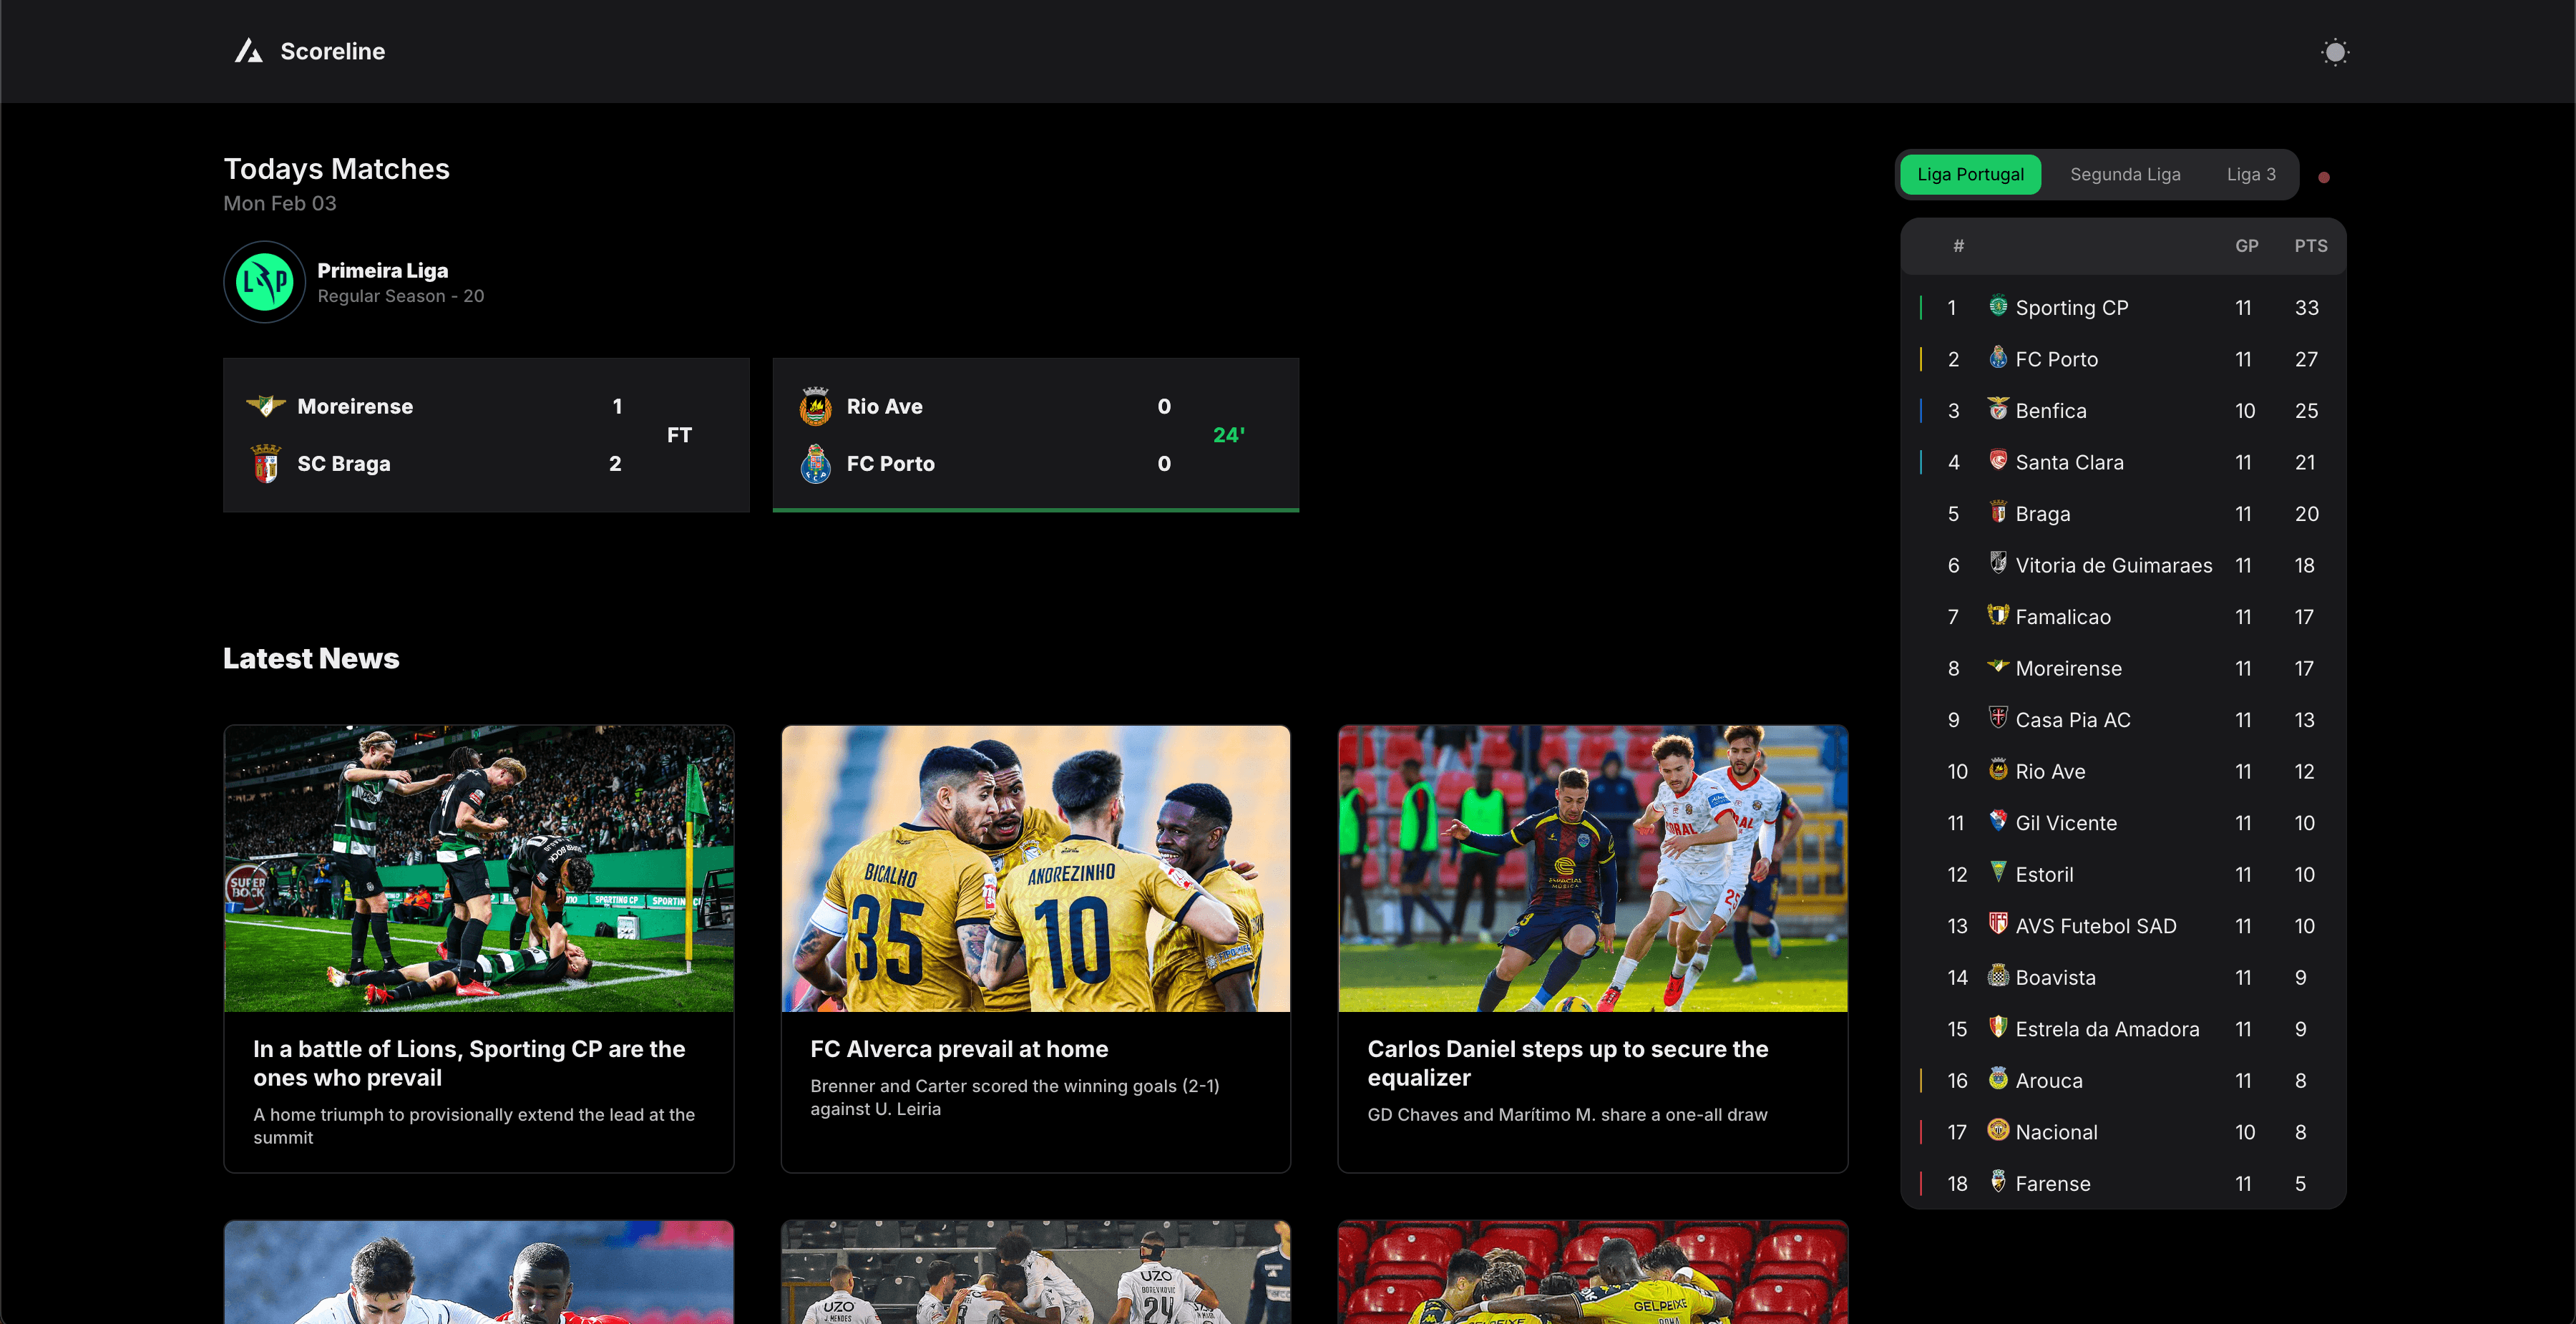This screenshot has height=1324, width=2576.
Task: Select 'Santa Clara' name in standings
Action: pos(2069,463)
